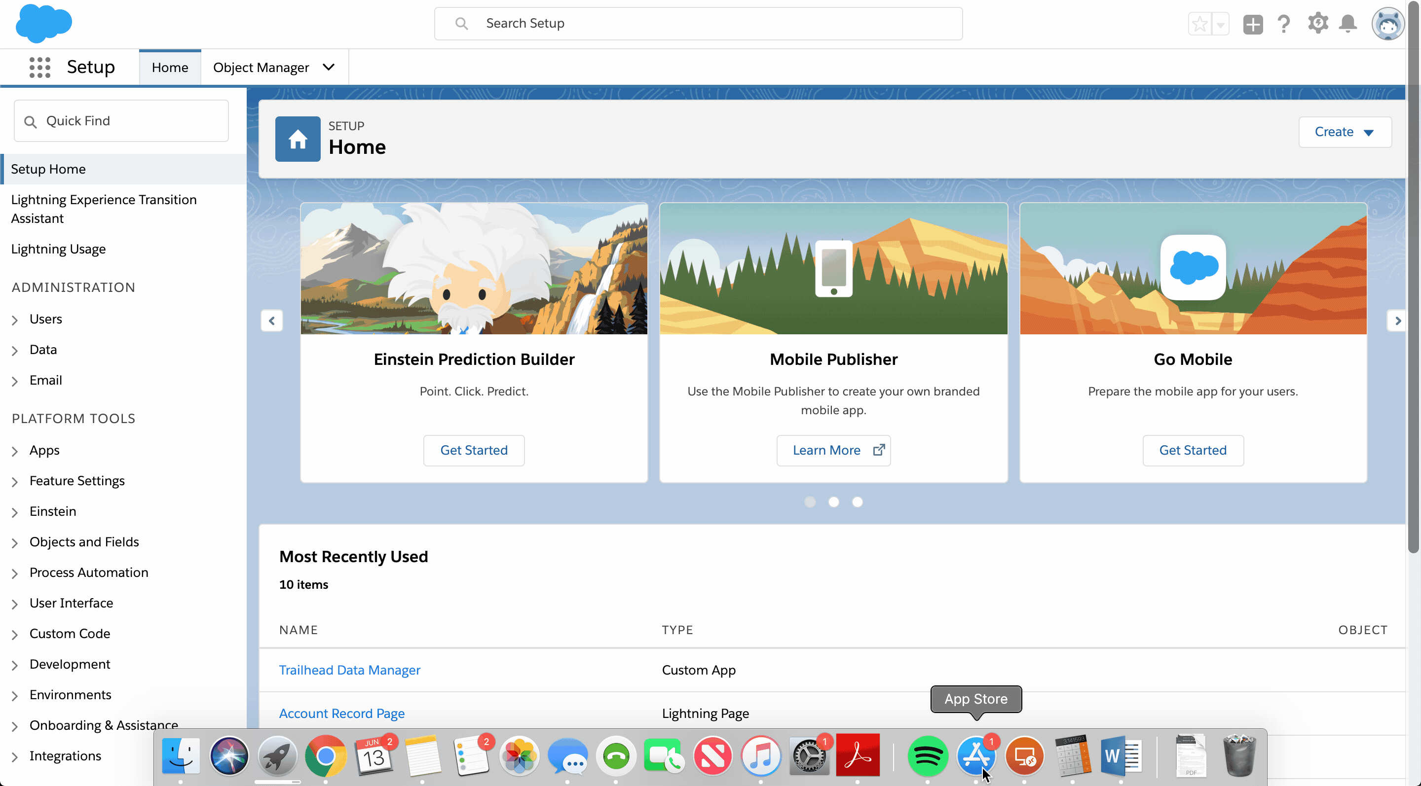Image resolution: width=1421 pixels, height=786 pixels.
Task: Switch to the Home tab
Action: 170,67
